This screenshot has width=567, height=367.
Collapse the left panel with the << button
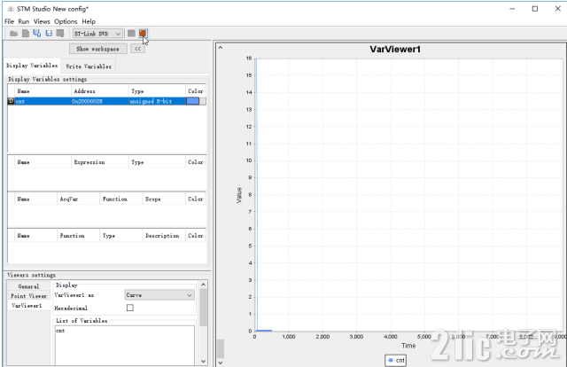pyautogui.click(x=138, y=49)
